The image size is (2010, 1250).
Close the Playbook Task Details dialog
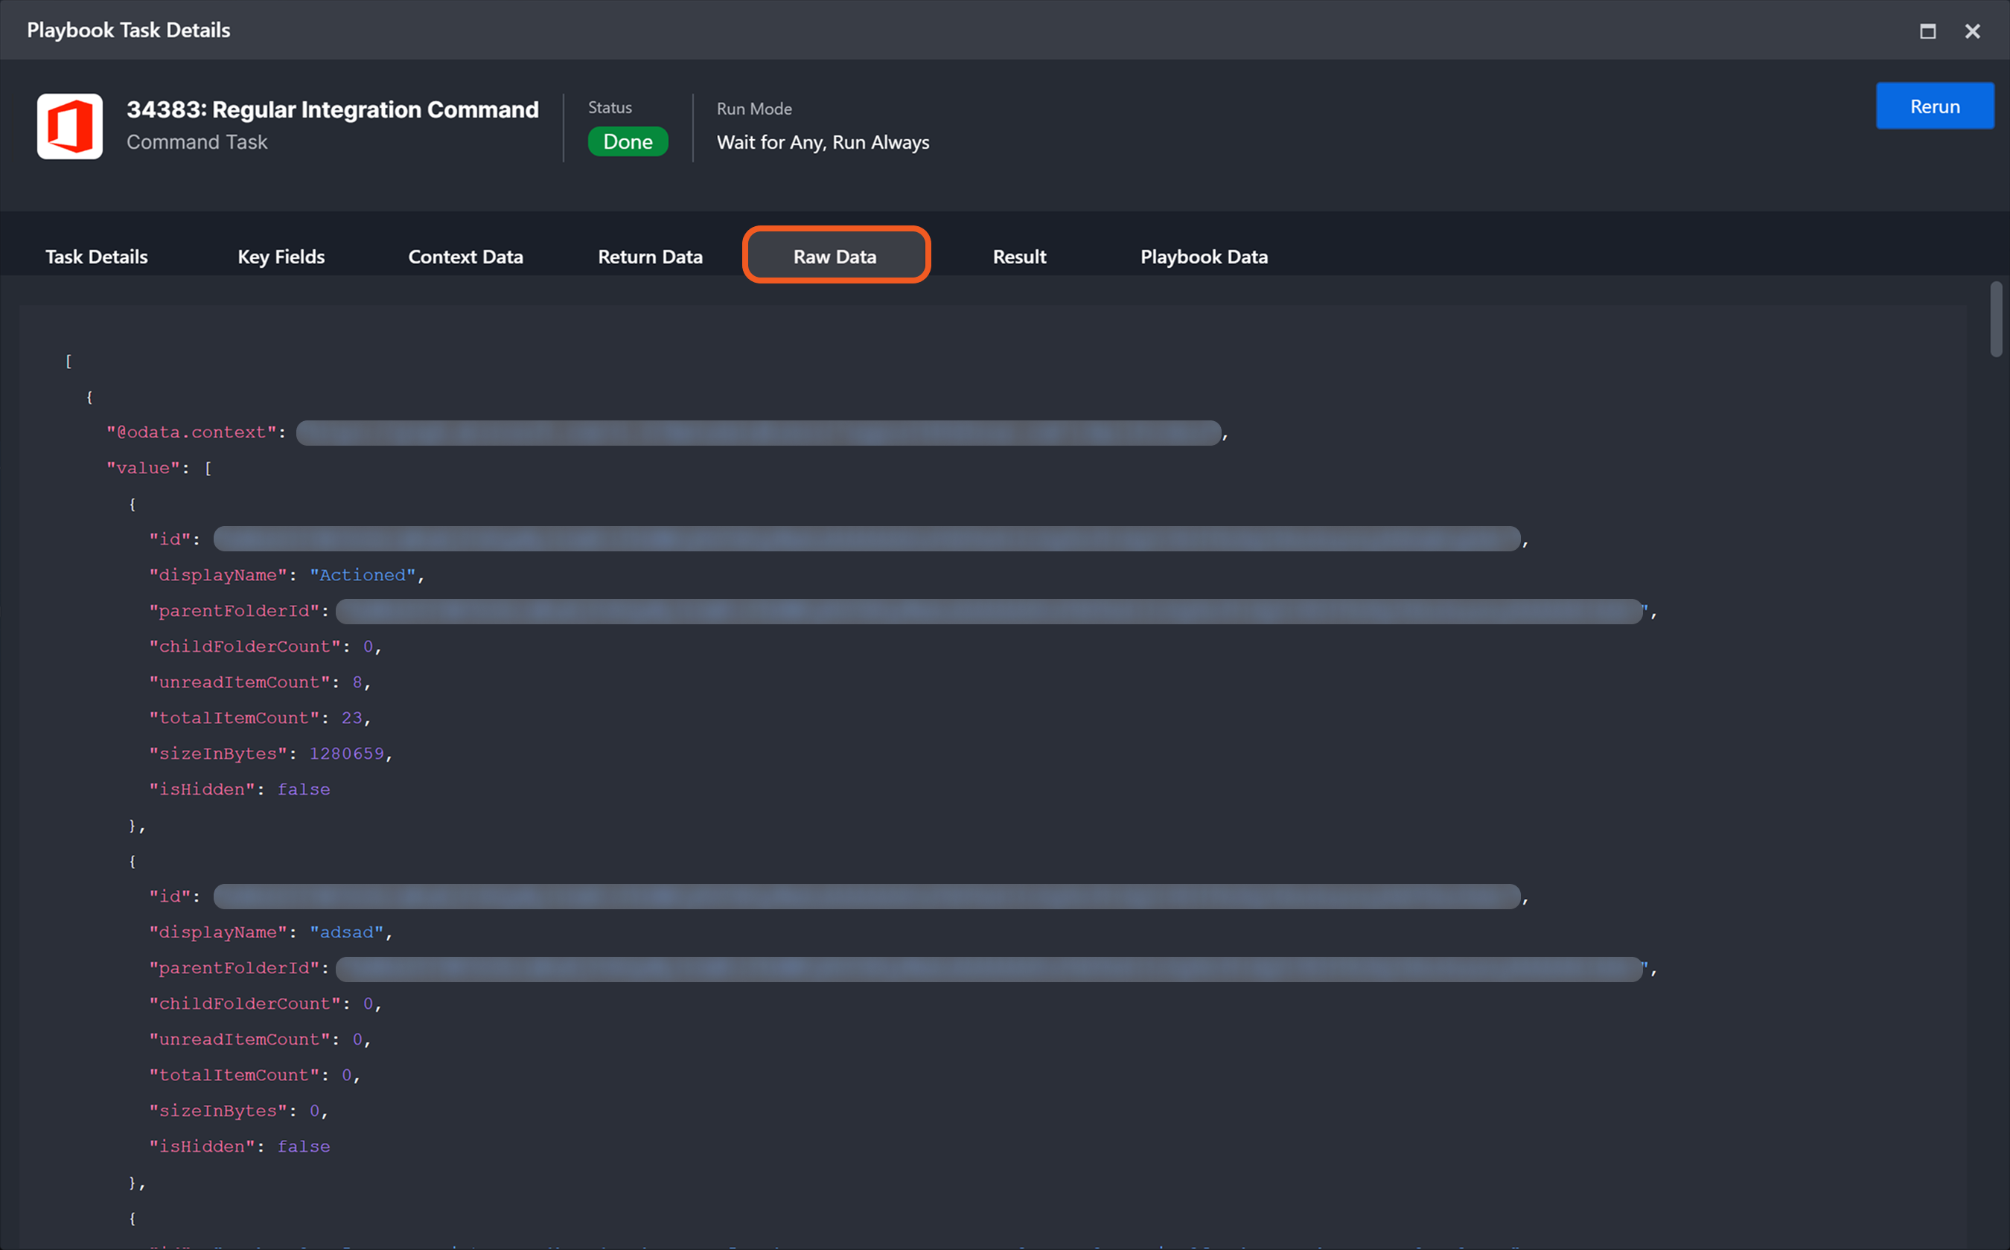[x=1972, y=31]
